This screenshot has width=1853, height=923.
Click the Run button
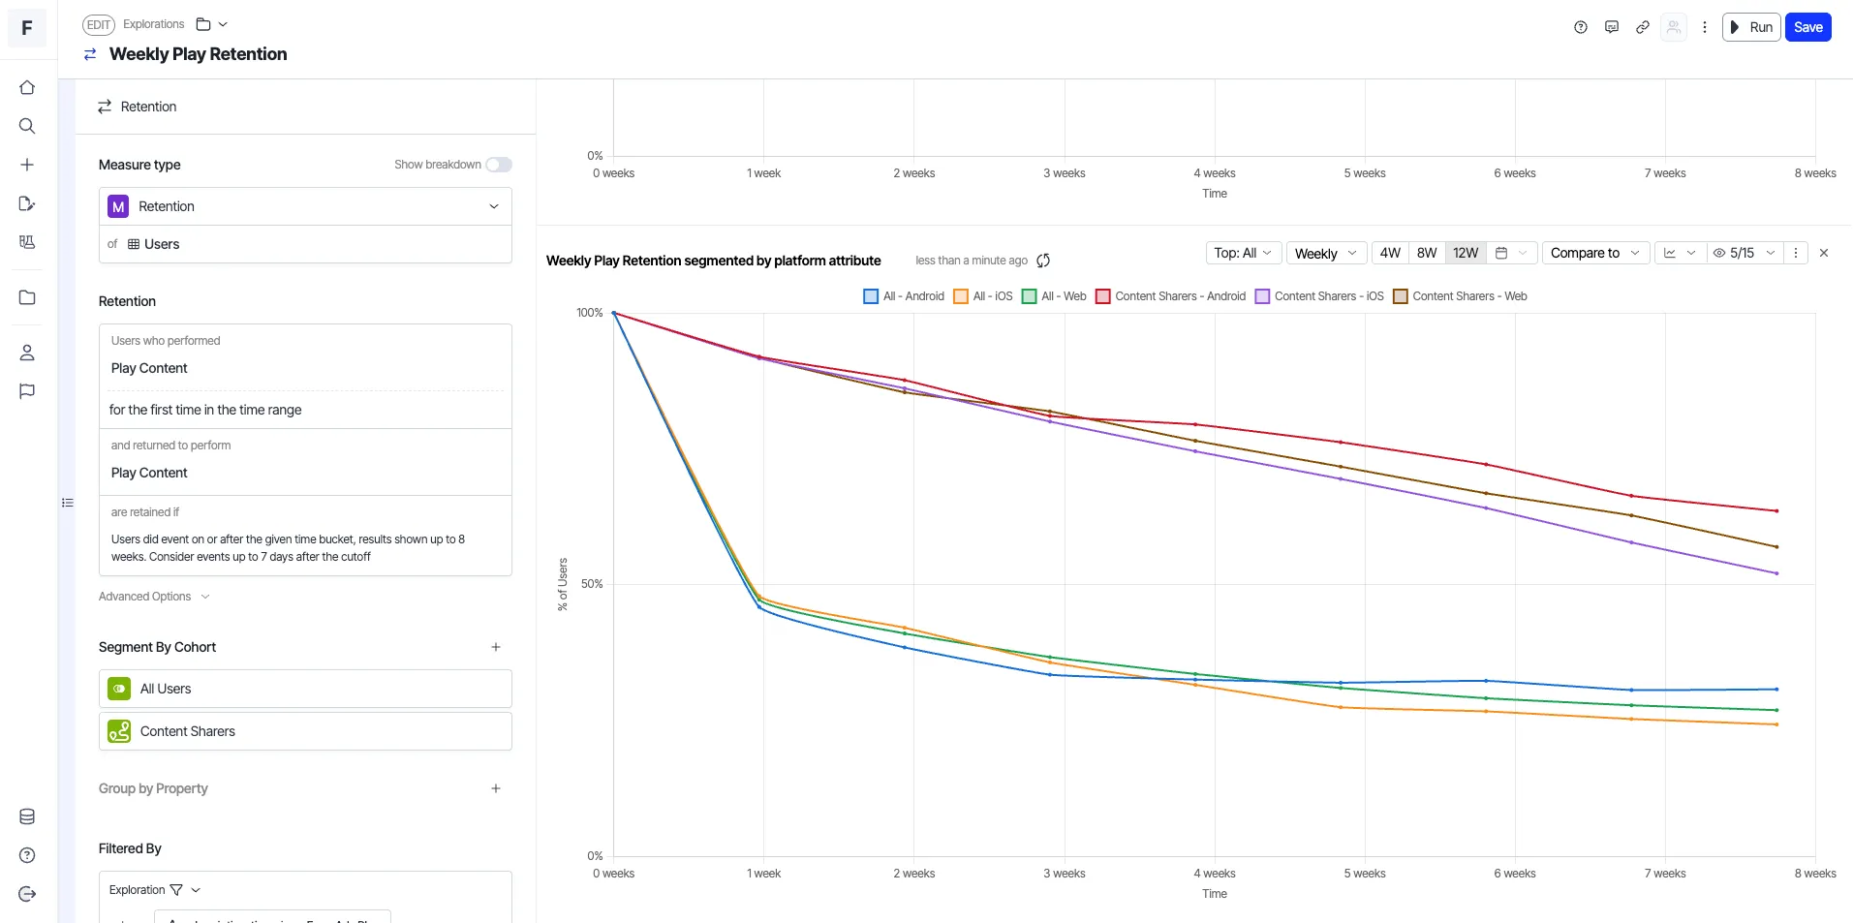(1751, 27)
